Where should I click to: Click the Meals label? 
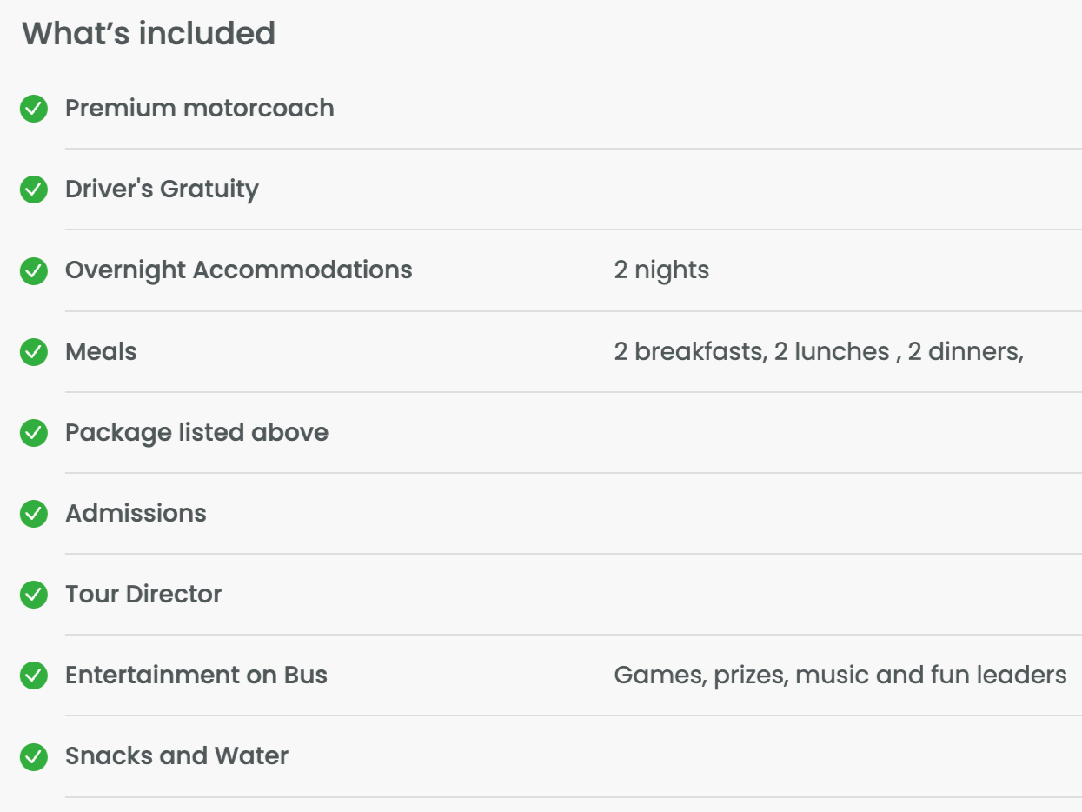click(101, 352)
